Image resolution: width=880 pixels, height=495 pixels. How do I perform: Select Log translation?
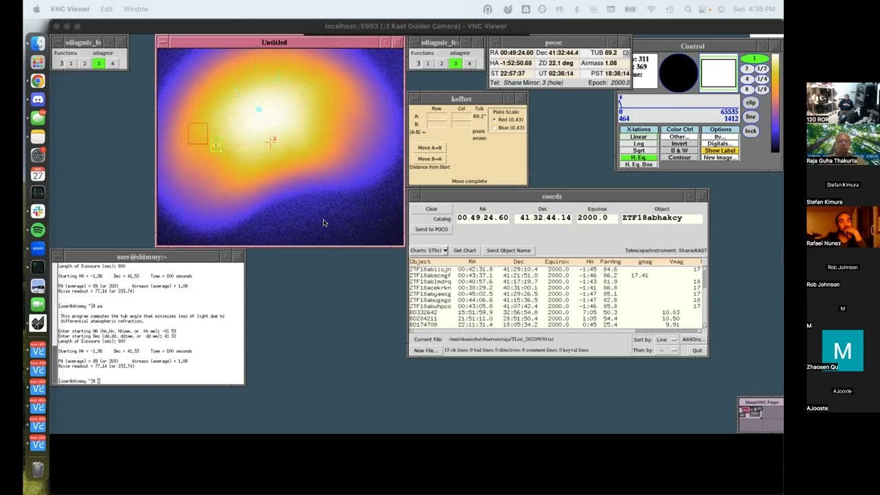[639, 144]
